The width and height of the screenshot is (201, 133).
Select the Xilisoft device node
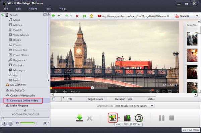[13, 15]
